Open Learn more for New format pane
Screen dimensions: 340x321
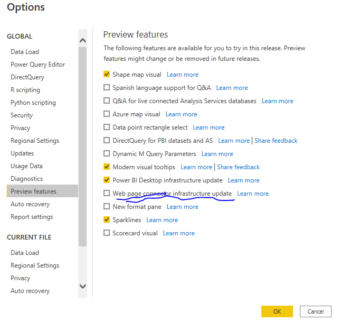(x=183, y=207)
